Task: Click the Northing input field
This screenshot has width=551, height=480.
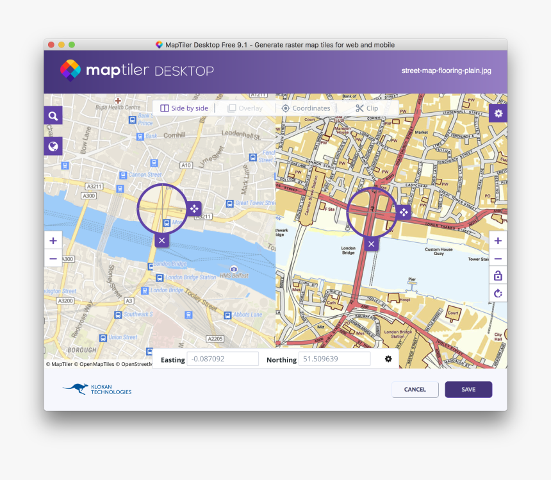Action: tap(334, 359)
